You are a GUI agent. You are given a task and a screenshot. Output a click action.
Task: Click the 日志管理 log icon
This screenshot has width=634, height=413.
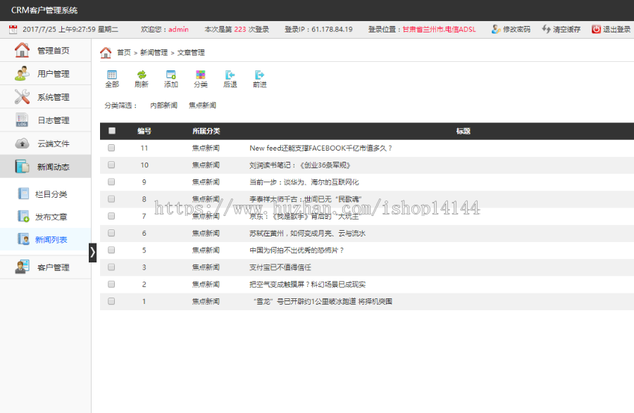(x=22, y=120)
